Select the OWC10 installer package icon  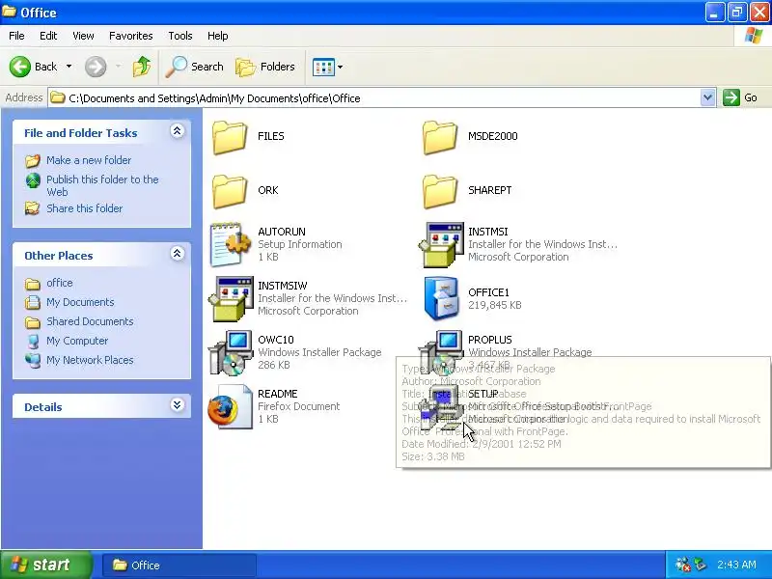pyautogui.click(x=231, y=353)
